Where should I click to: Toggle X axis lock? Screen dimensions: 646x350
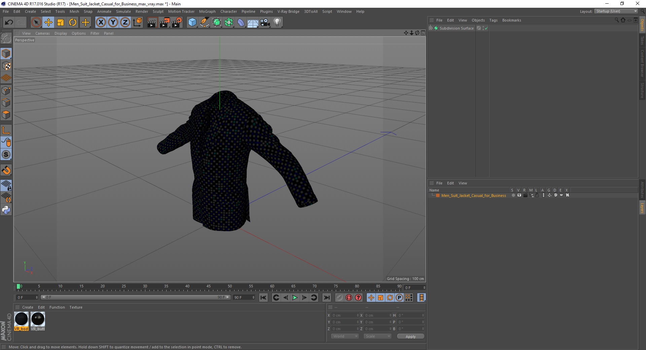point(101,23)
